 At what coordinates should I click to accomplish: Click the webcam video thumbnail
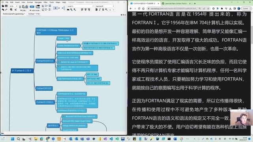pyautogui.click(x=242, y=117)
